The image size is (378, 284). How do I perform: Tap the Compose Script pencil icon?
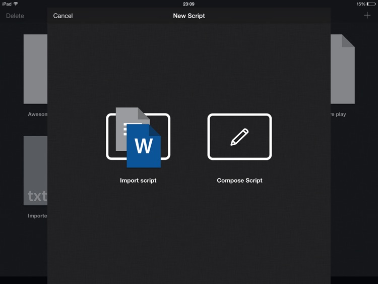pyautogui.click(x=239, y=137)
